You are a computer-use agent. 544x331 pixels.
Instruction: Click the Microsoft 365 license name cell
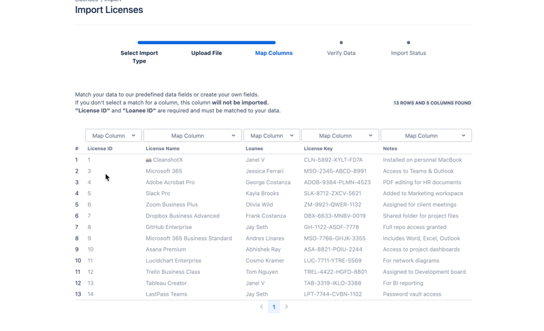(x=164, y=171)
